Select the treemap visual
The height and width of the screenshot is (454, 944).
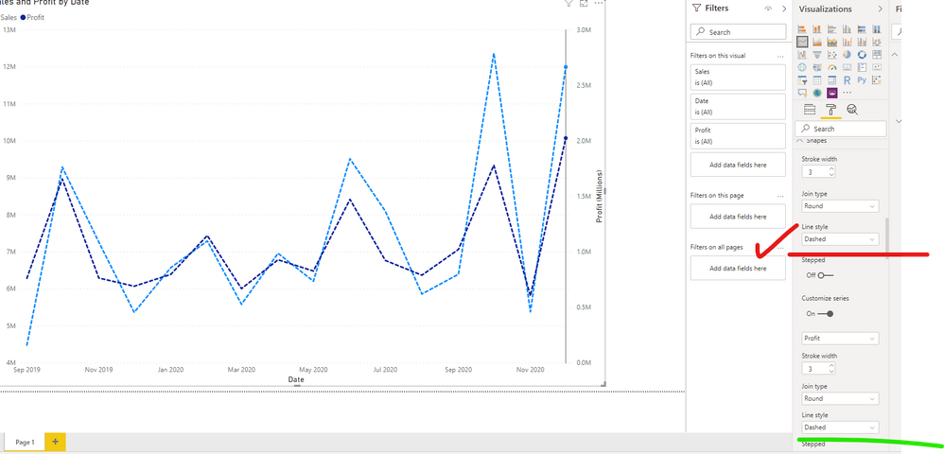[877, 55]
